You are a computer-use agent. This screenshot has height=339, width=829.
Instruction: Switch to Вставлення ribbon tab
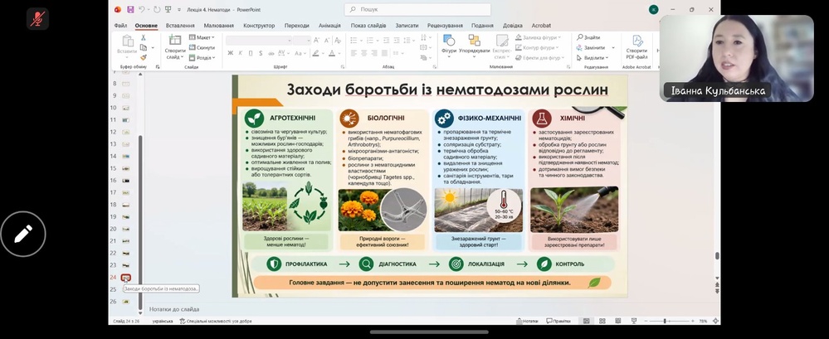tap(180, 26)
